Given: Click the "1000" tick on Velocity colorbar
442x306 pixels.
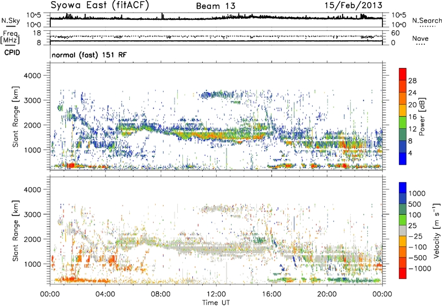Looking at the screenshot, I should 417,193.
